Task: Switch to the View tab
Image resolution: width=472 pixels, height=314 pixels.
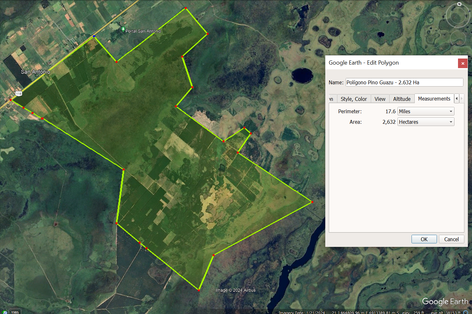Action: click(380, 99)
